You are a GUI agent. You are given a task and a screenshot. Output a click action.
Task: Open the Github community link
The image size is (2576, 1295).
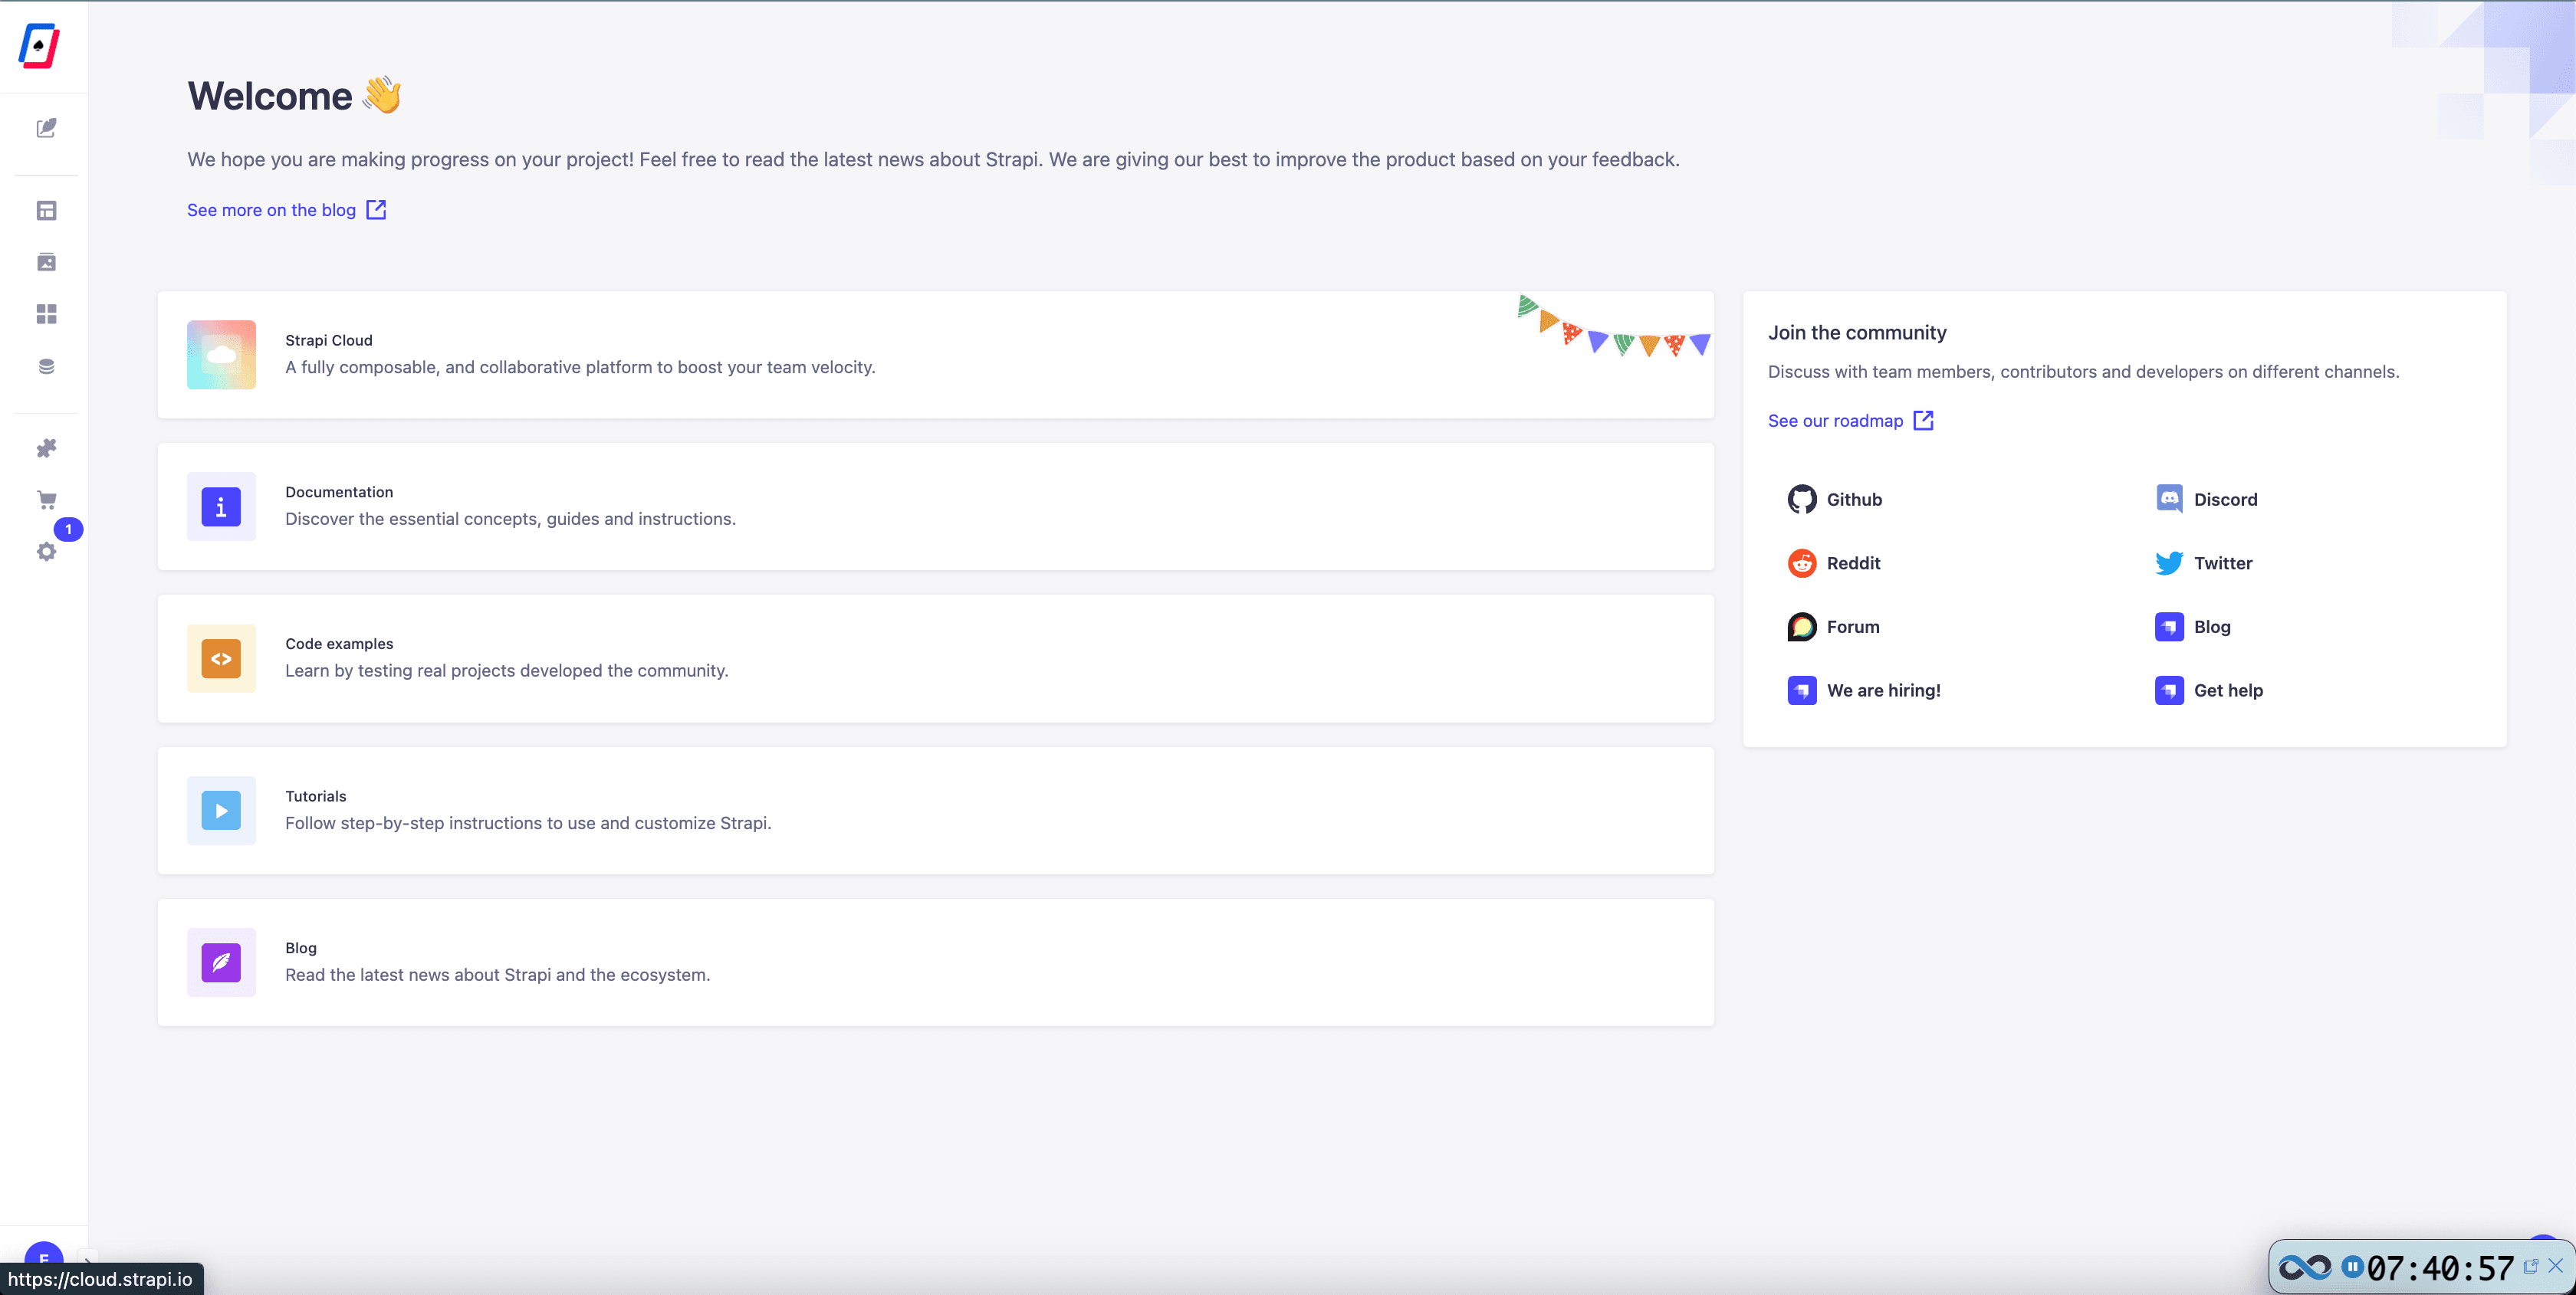point(1835,500)
